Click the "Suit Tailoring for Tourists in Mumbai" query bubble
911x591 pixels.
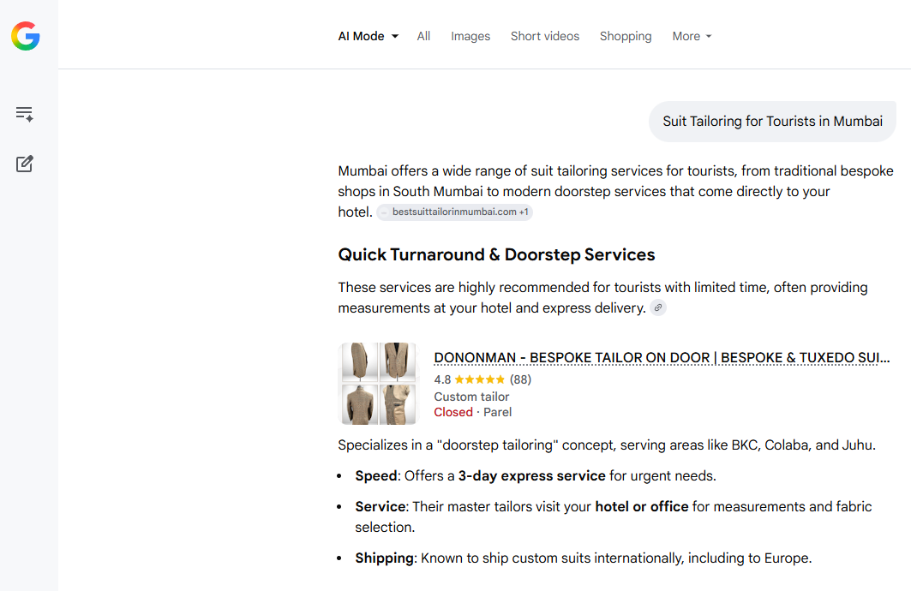(x=772, y=122)
